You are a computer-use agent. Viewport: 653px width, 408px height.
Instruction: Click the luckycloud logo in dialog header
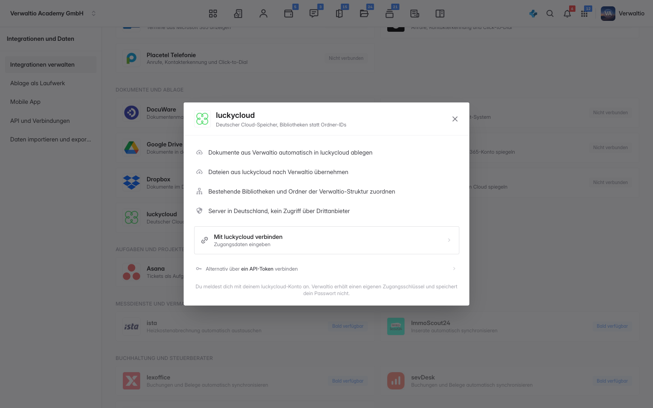[202, 119]
